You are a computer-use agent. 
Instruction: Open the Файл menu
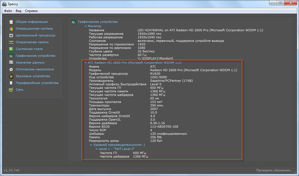pyautogui.click(x=8, y=11)
